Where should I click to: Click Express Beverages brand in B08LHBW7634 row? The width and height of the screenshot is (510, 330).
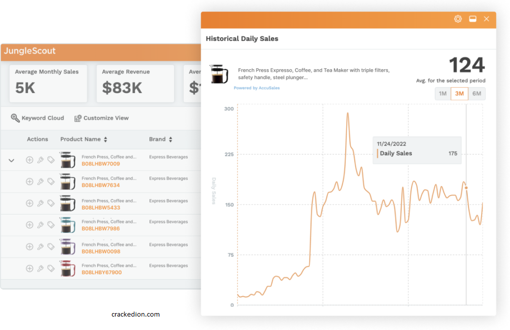coord(168,179)
